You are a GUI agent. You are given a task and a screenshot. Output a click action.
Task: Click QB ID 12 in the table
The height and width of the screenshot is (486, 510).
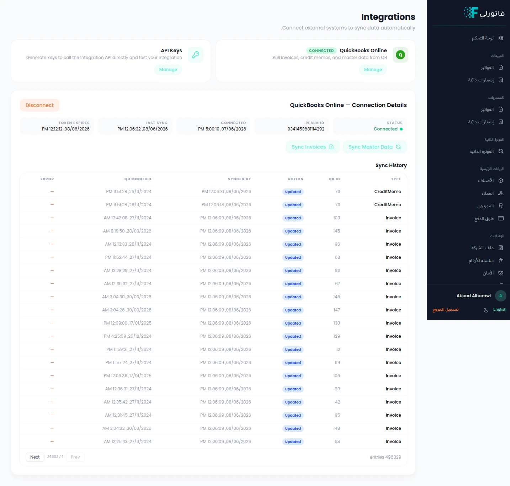pos(338,349)
